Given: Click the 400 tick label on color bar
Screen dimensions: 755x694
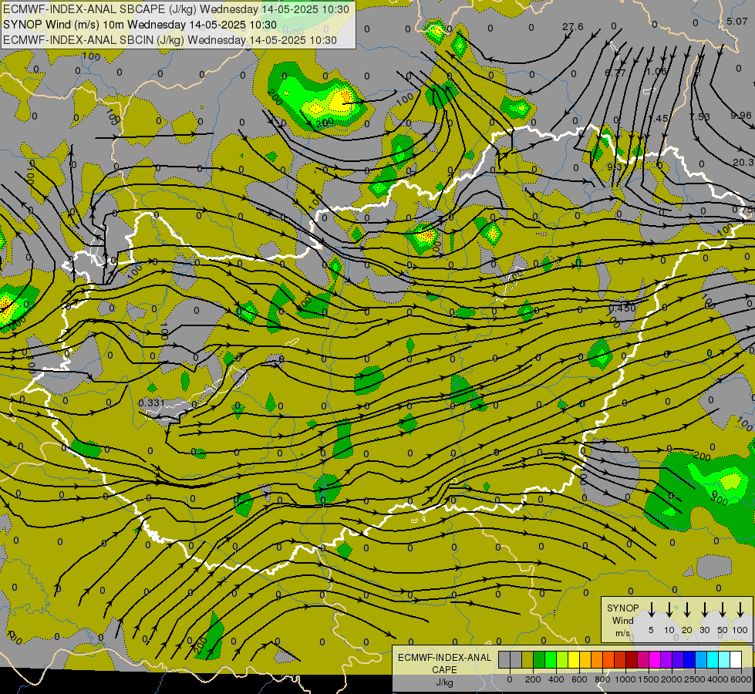Looking at the screenshot, I should [556, 679].
